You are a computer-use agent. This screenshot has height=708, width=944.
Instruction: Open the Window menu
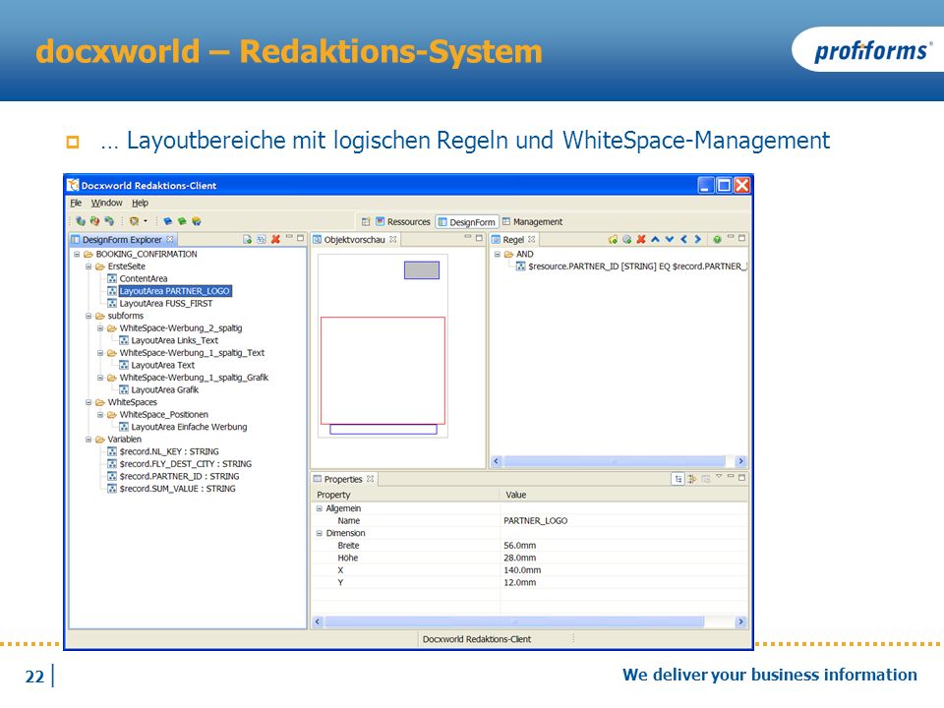106,203
